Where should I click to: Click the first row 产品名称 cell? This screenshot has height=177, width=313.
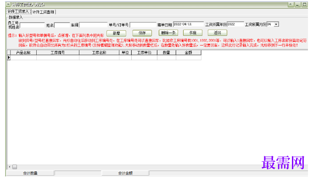click(23, 57)
